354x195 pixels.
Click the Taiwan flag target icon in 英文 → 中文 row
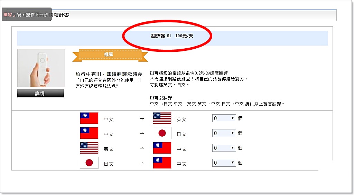tap(162, 148)
